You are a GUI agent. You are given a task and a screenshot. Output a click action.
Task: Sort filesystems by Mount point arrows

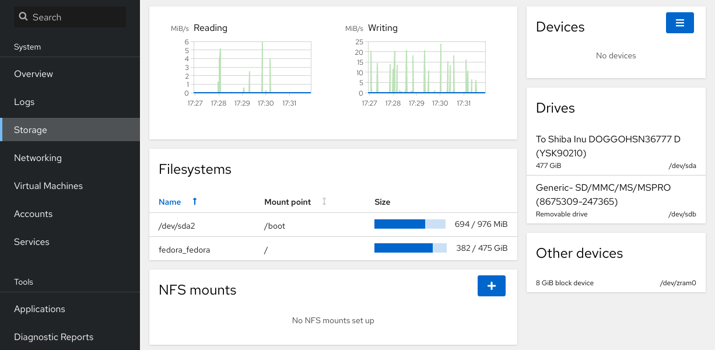[x=324, y=201]
